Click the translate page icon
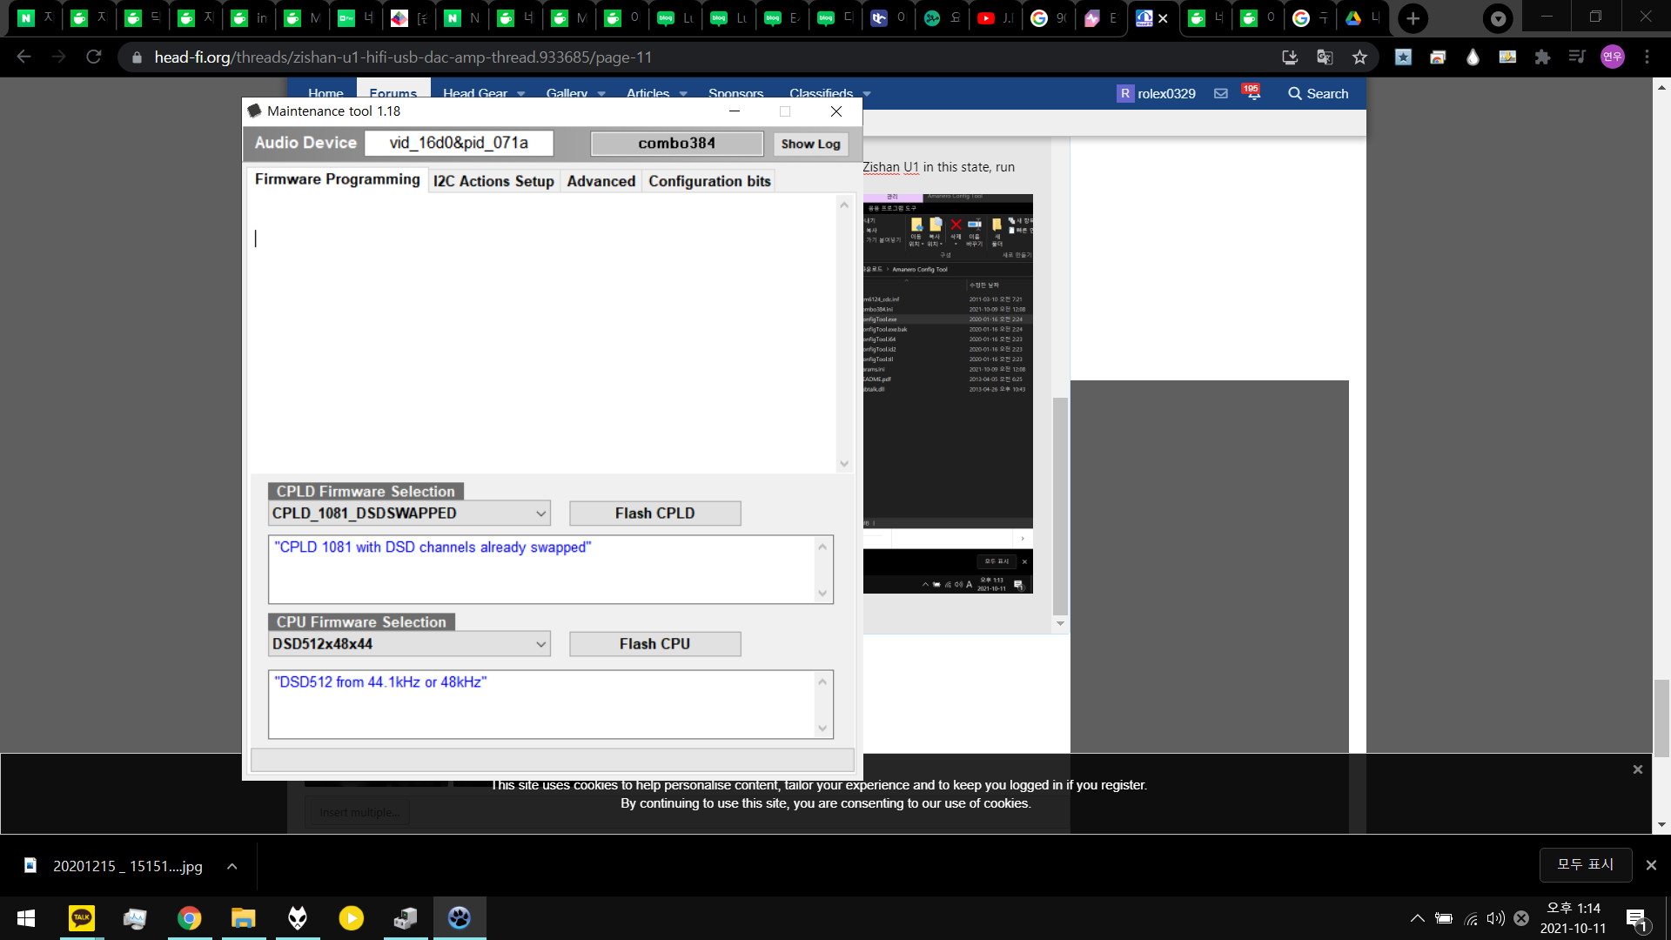The image size is (1671, 940). 1325,57
